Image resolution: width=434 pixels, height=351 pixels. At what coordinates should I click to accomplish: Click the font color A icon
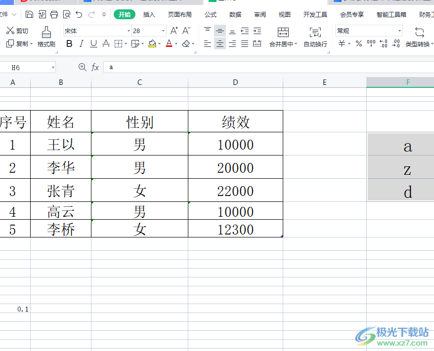(169, 43)
